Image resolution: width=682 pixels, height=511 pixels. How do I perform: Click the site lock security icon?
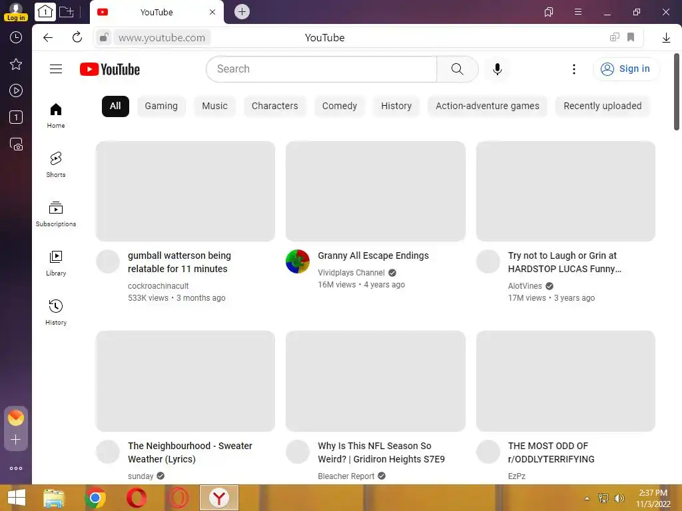(103, 38)
